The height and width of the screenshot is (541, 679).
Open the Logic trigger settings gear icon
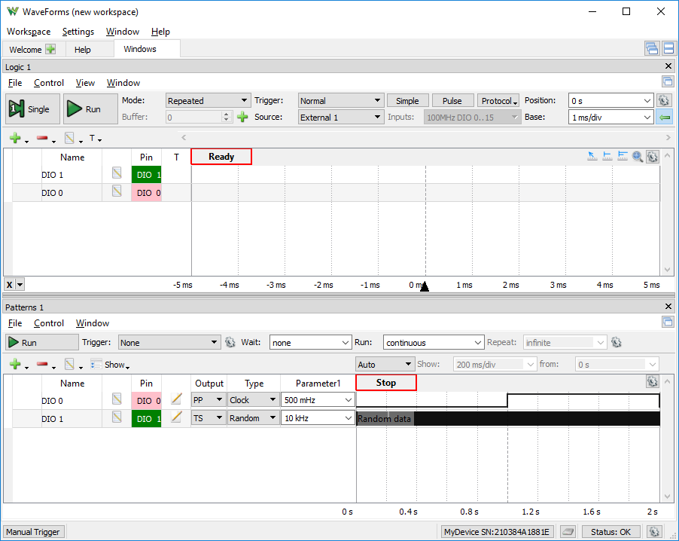click(x=664, y=100)
